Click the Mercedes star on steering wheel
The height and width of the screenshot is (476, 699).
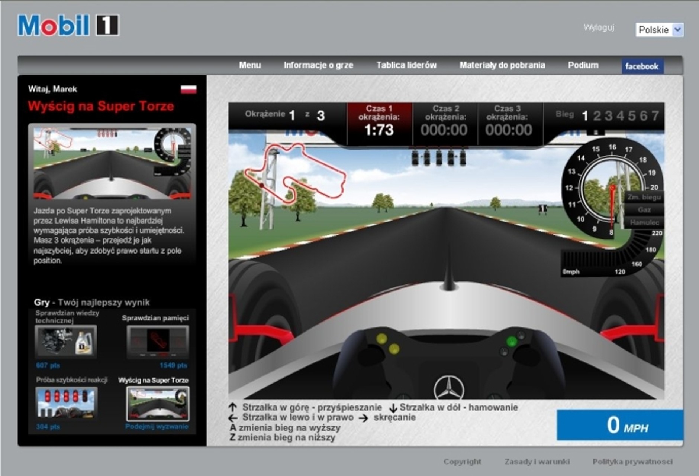449,388
